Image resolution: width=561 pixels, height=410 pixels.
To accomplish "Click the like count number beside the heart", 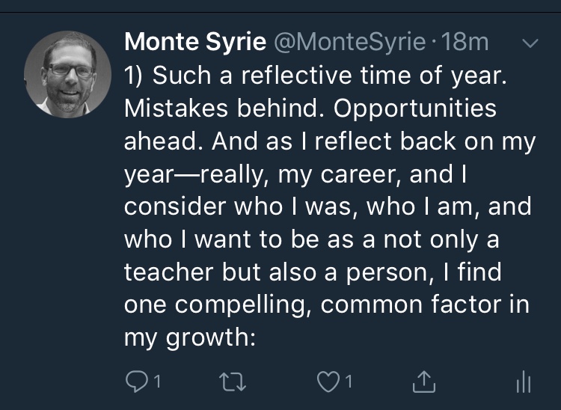I will [x=348, y=383].
